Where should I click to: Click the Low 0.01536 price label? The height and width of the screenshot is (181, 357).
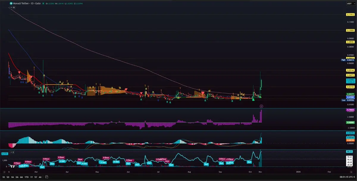point(347,100)
